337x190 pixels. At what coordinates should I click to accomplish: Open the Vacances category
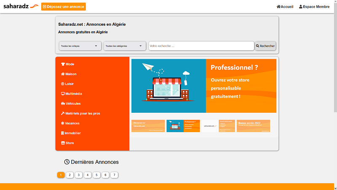(70, 123)
